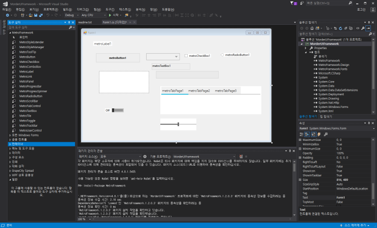Open the Debug configuration dropdown

pyautogui.click(x=72, y=15)
